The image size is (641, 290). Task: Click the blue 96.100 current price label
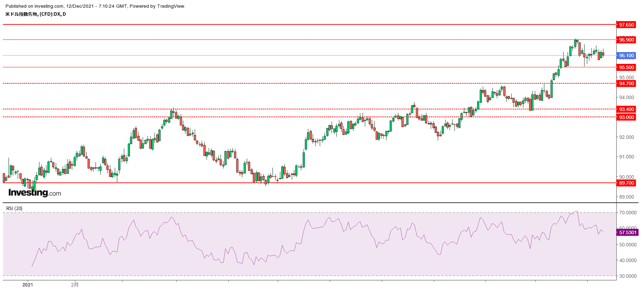click(x=626, y=55)
